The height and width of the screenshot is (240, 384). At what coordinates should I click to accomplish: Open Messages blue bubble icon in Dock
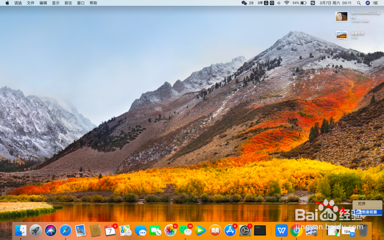coord(141,231)
